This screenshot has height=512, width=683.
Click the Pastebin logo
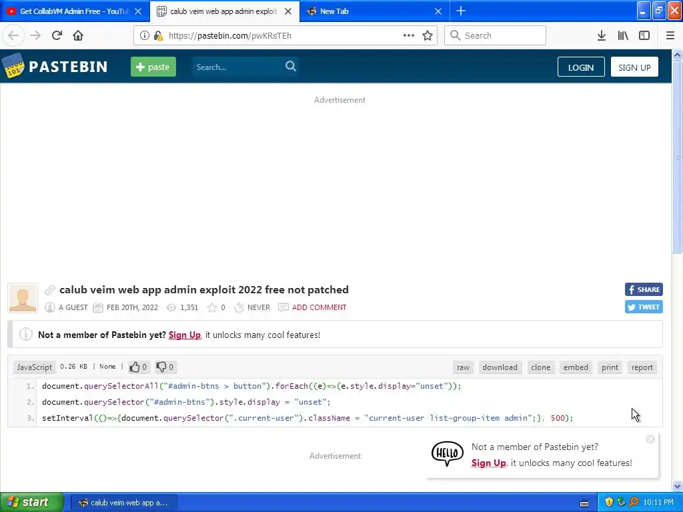pyautogui.click(x=55, y=67)
